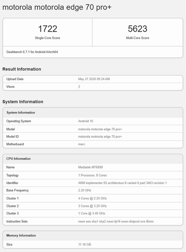
Task: Click the page title motorola edge 70 pro+
Action: (x=57, y=7)
